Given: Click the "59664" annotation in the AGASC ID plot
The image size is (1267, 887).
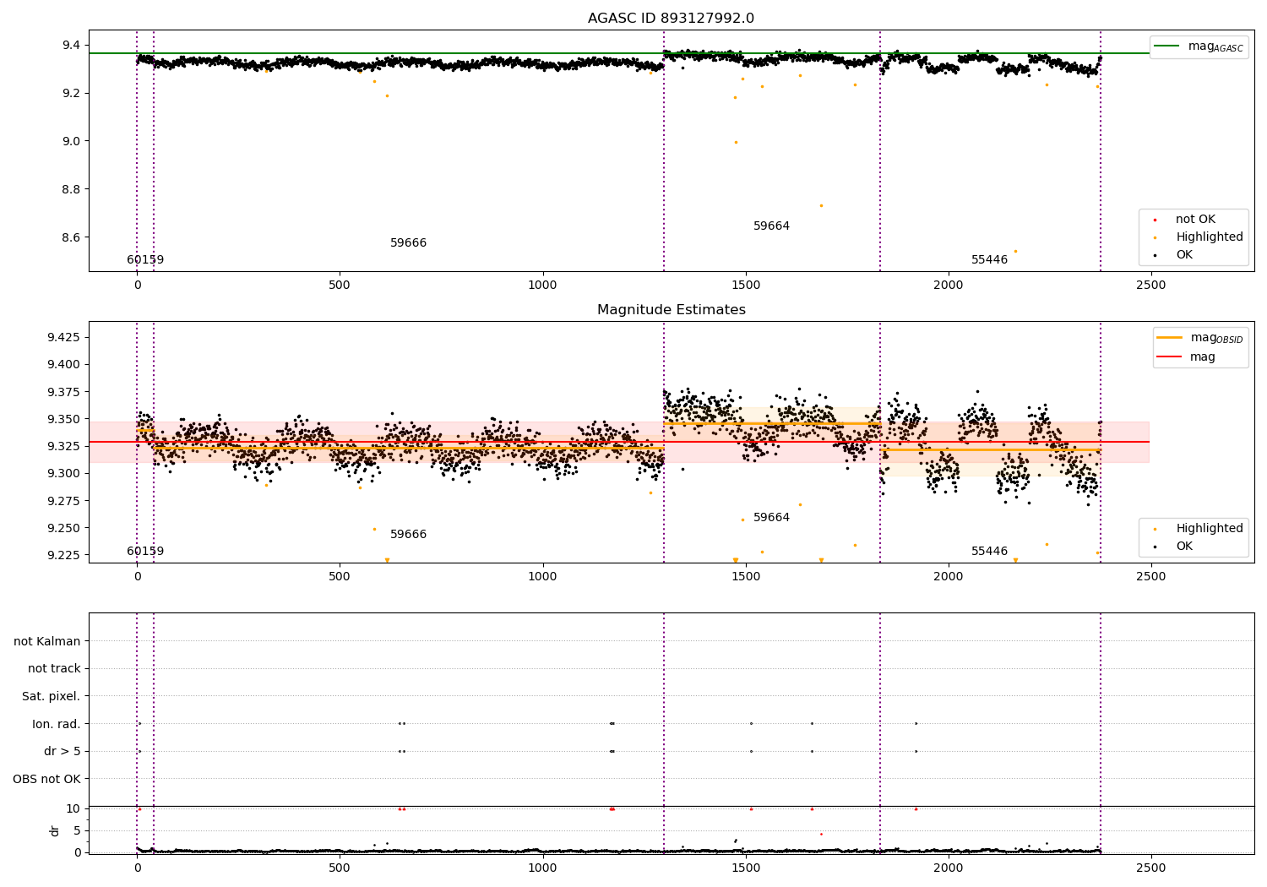Looking at the screenshot, I should click(771, 226).
